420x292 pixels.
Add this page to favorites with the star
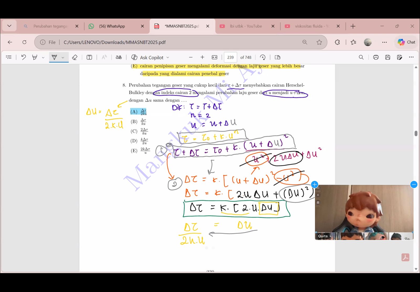point(319,42)
